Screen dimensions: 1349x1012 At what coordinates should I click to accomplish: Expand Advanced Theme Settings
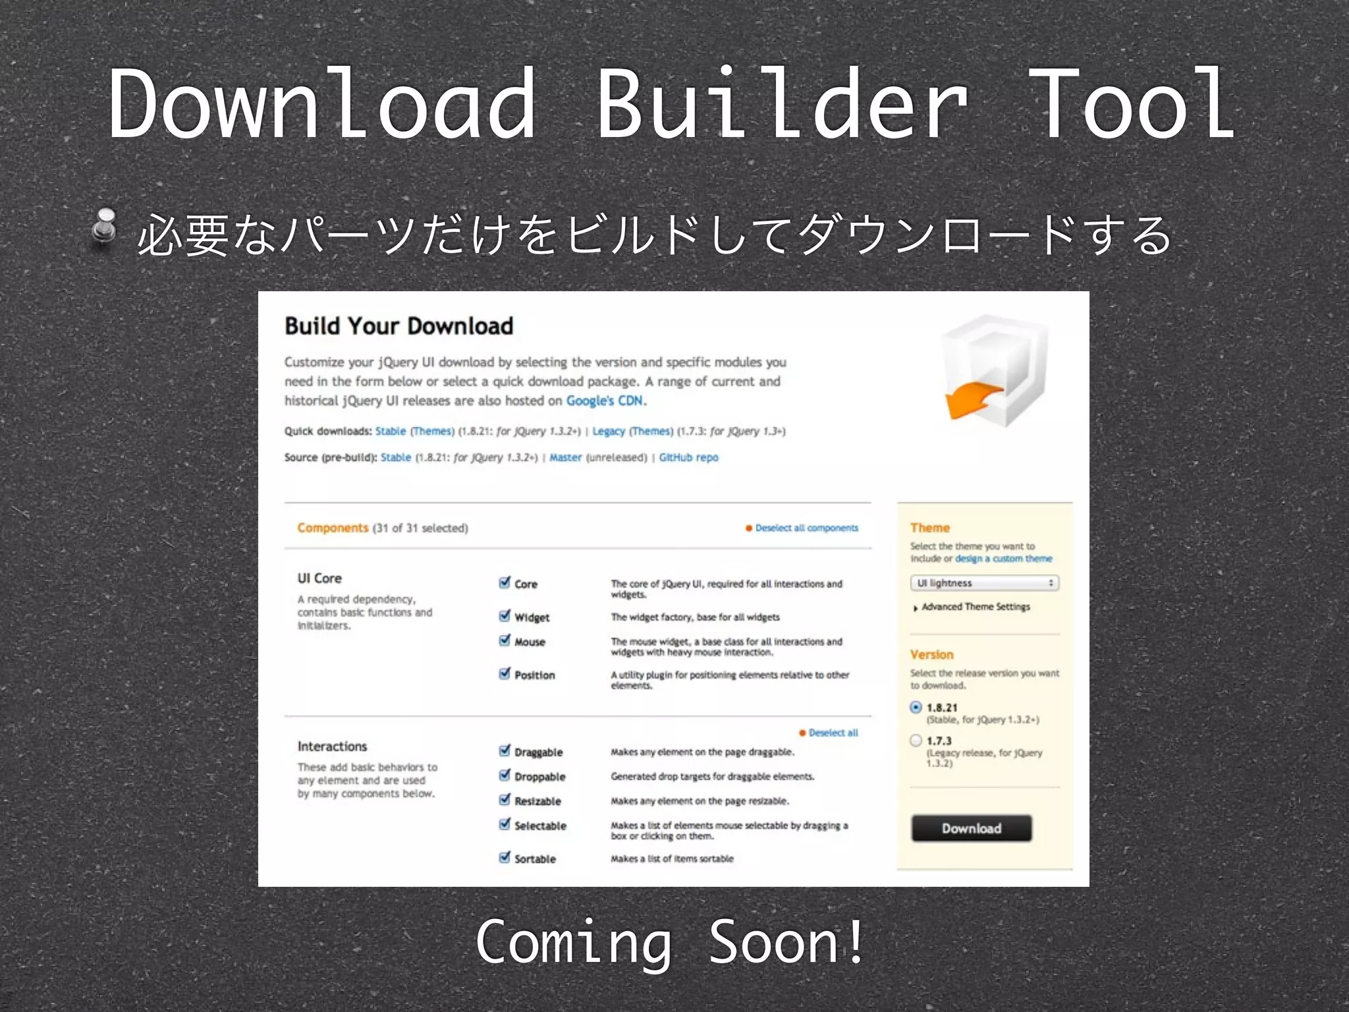point(972,607)
